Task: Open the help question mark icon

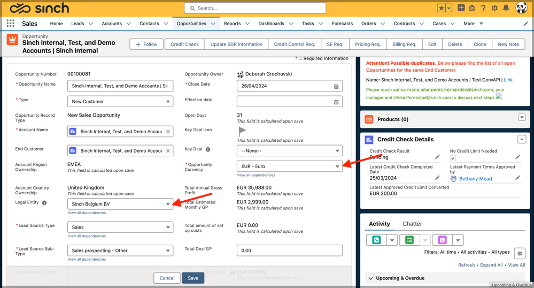Action: [x=483, y=8]
